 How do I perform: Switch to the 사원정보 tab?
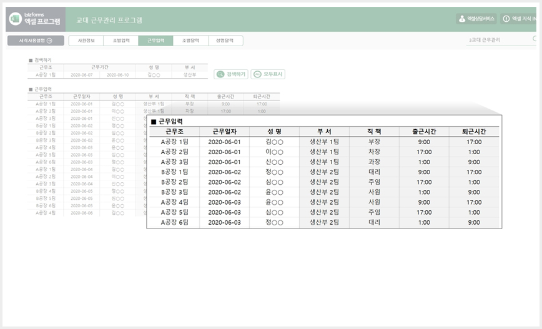tap(86, 41)
